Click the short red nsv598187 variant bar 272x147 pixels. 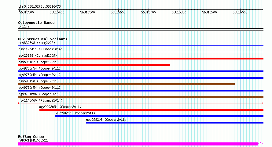coord(94,65)
